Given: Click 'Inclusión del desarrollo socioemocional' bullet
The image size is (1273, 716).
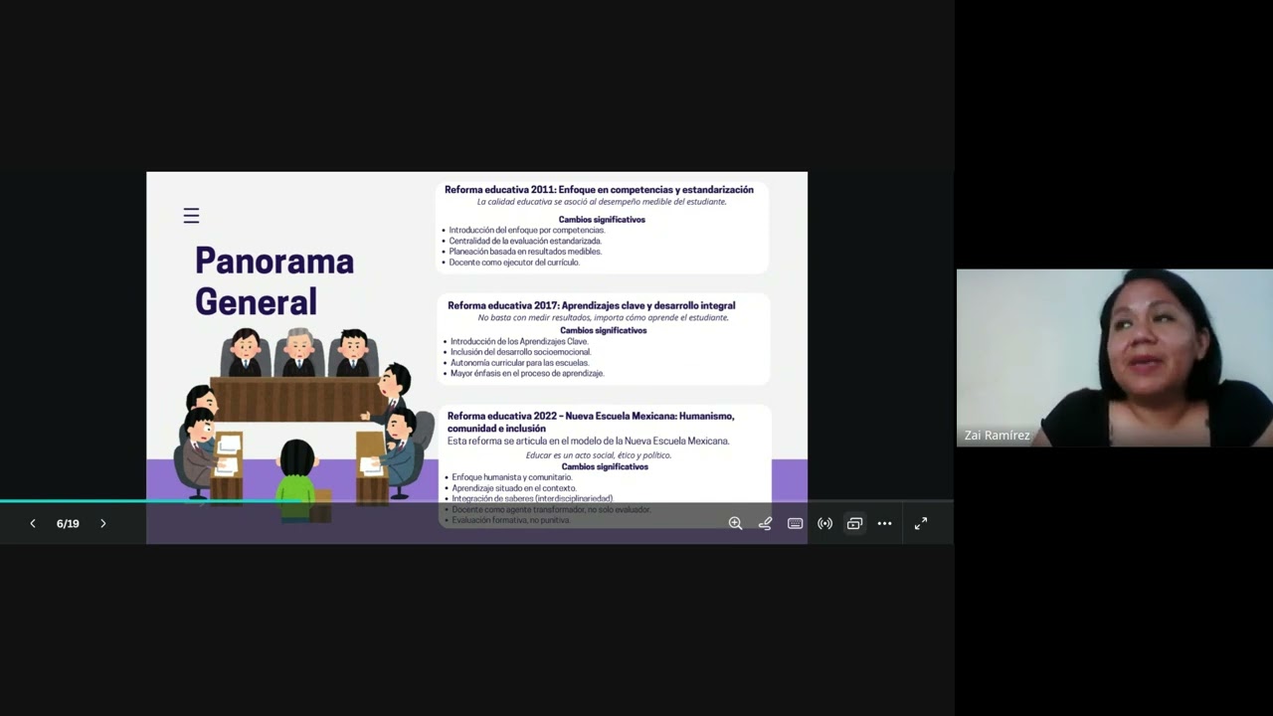Looking at the screenshot, I should (520, 352).
